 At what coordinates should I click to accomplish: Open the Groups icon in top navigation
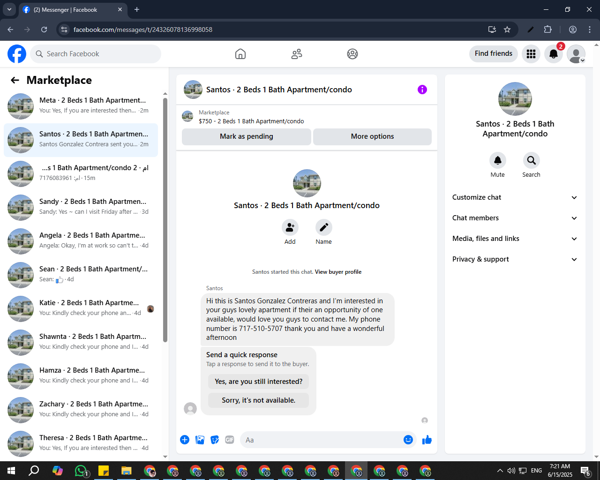tap(352, 54)
